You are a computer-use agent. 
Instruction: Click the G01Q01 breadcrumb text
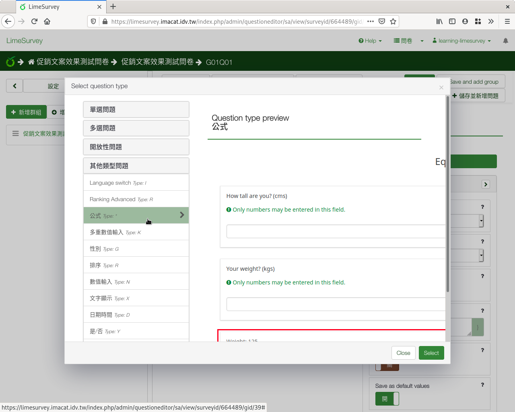pyautogui.click(x=219, y=62)
